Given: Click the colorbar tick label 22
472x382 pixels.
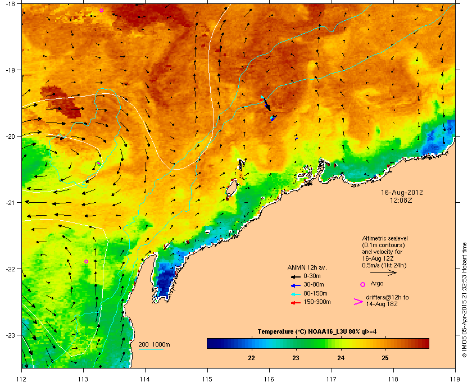Looking at the screenshot, I should (251, 358).
